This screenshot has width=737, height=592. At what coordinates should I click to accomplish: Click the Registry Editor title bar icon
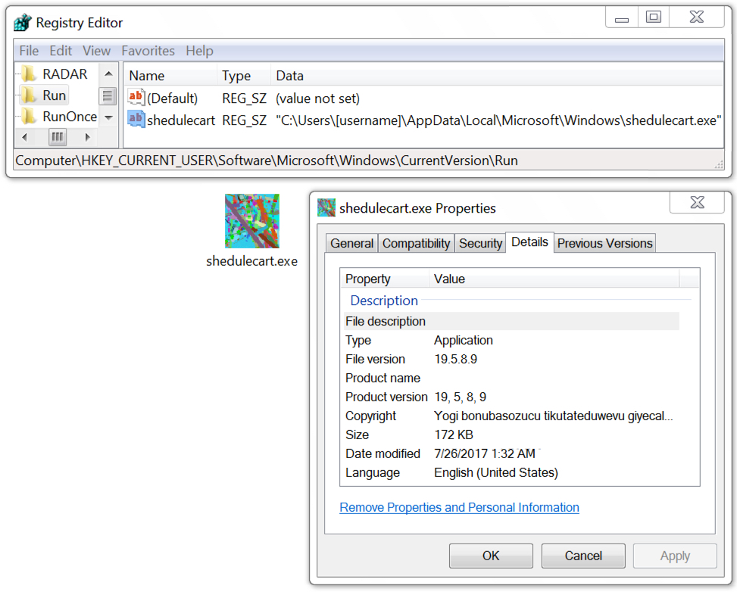click(22, 22)
